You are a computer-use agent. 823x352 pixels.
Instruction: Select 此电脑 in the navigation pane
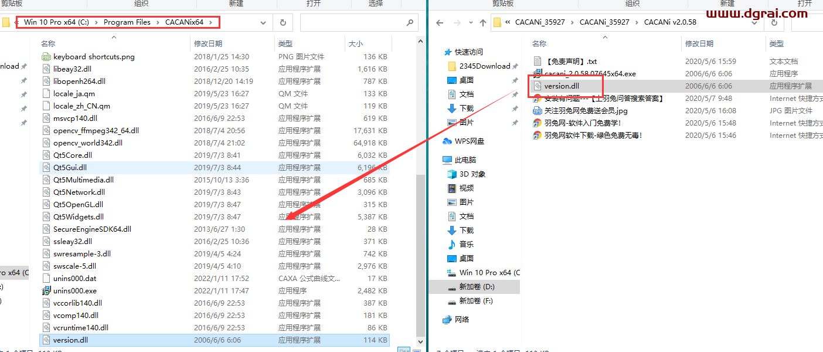pyautogui.click(x=459, y=160)
